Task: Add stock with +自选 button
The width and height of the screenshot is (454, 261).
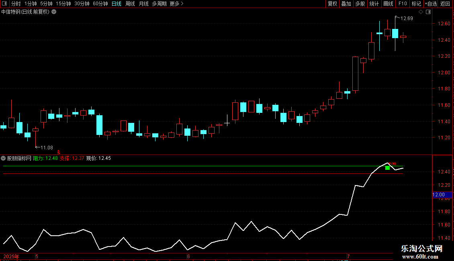Action: (x=431, y=4)
